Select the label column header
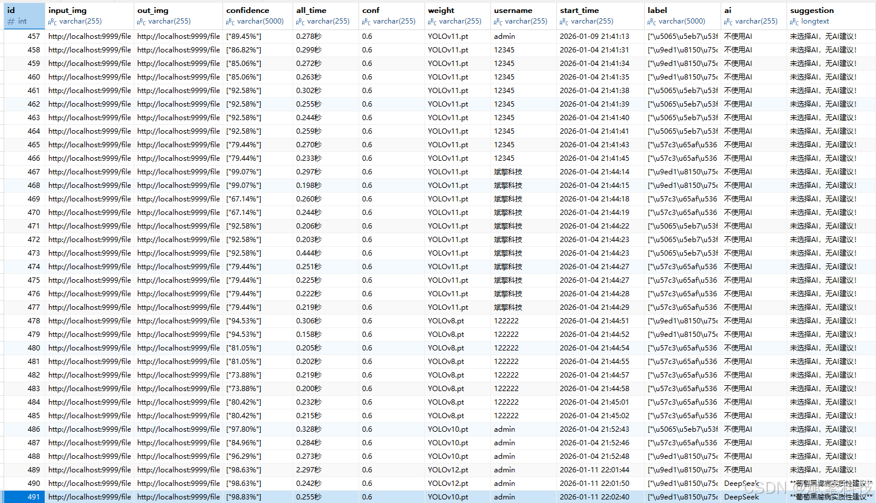Screen dimensions: 876x503 [x=682, y=15]
